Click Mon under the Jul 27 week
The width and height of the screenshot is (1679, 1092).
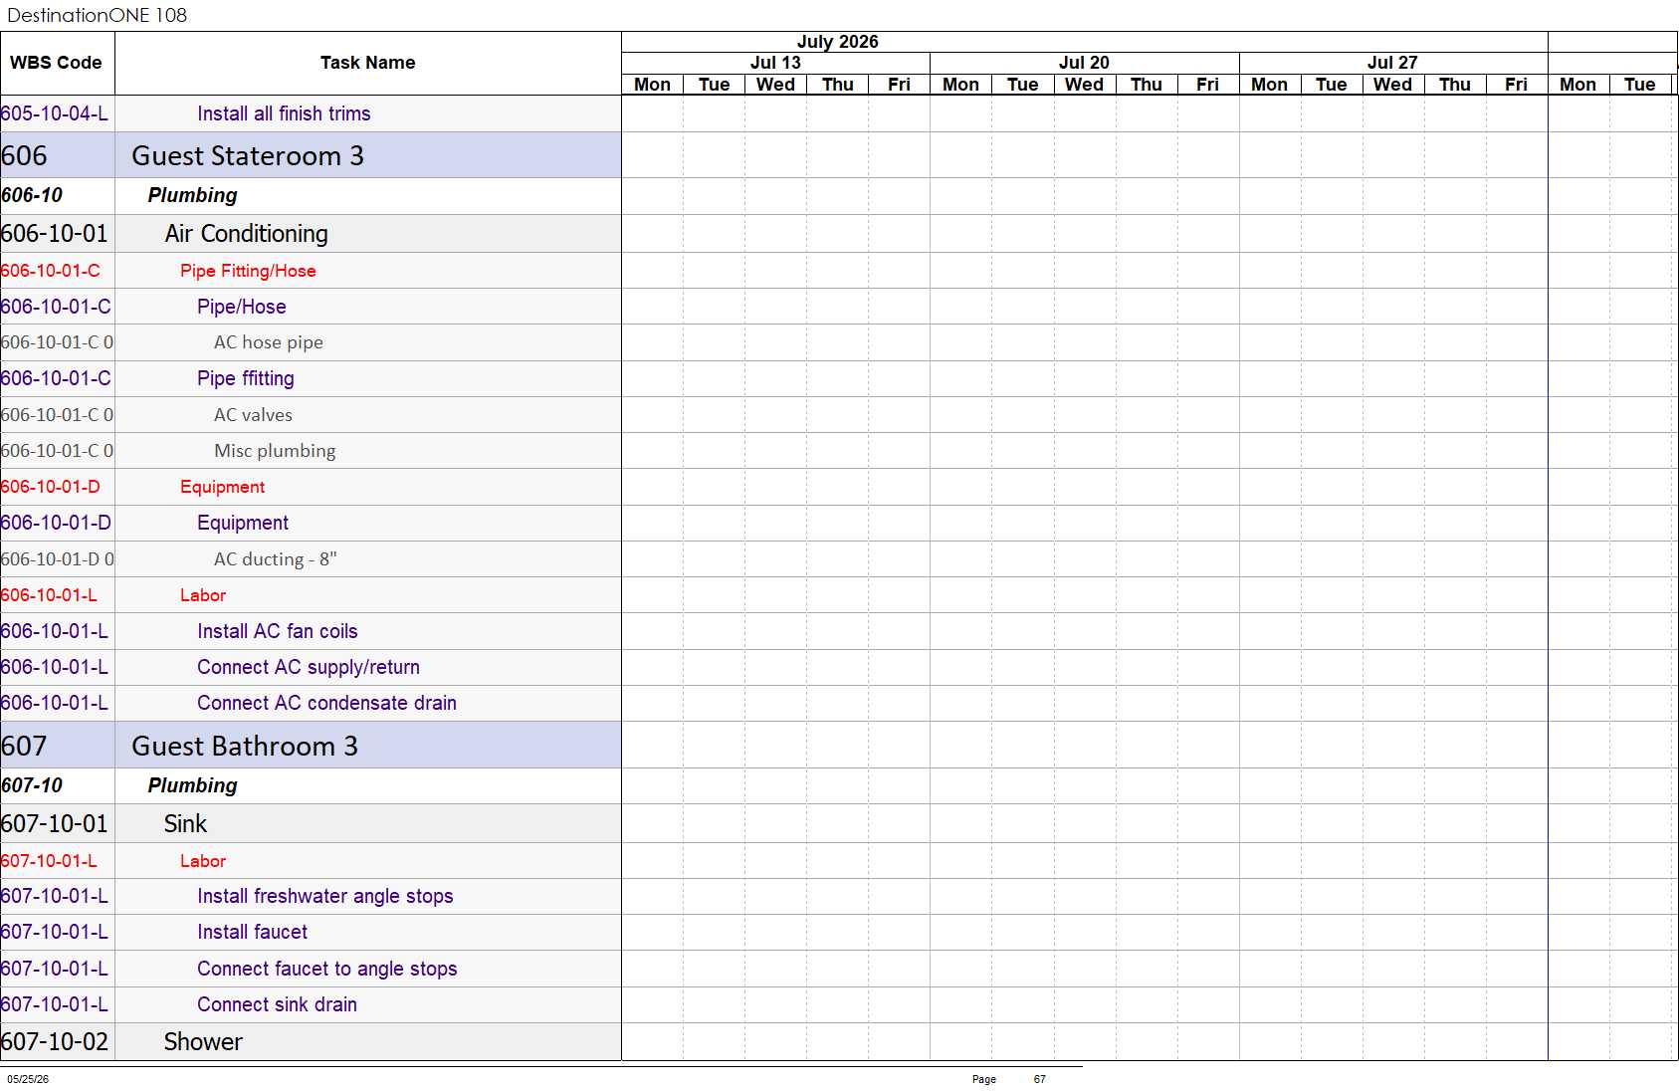point(1269,85)
